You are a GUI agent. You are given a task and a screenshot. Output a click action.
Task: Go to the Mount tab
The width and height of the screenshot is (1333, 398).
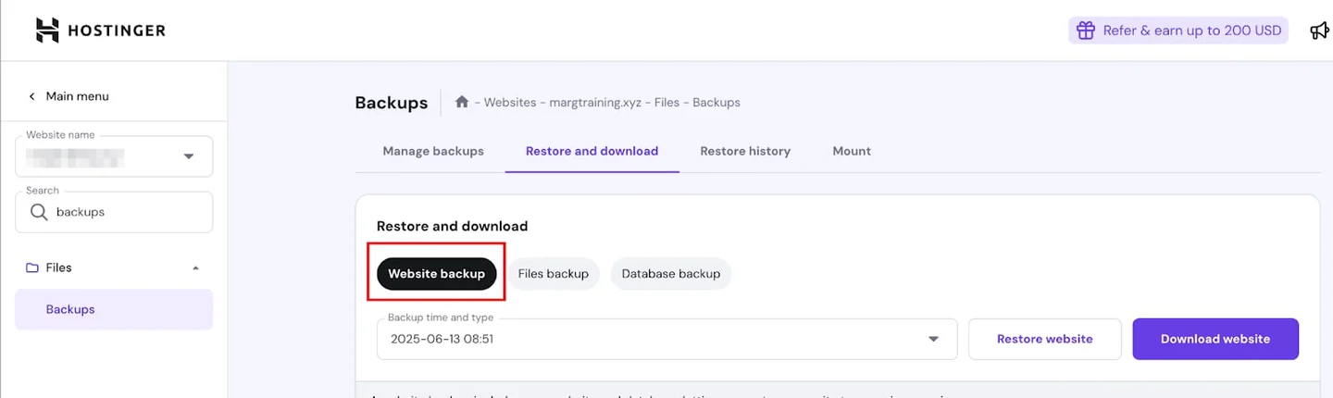click(x=852, y=151)
